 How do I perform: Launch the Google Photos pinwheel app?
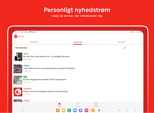(99, 110)
